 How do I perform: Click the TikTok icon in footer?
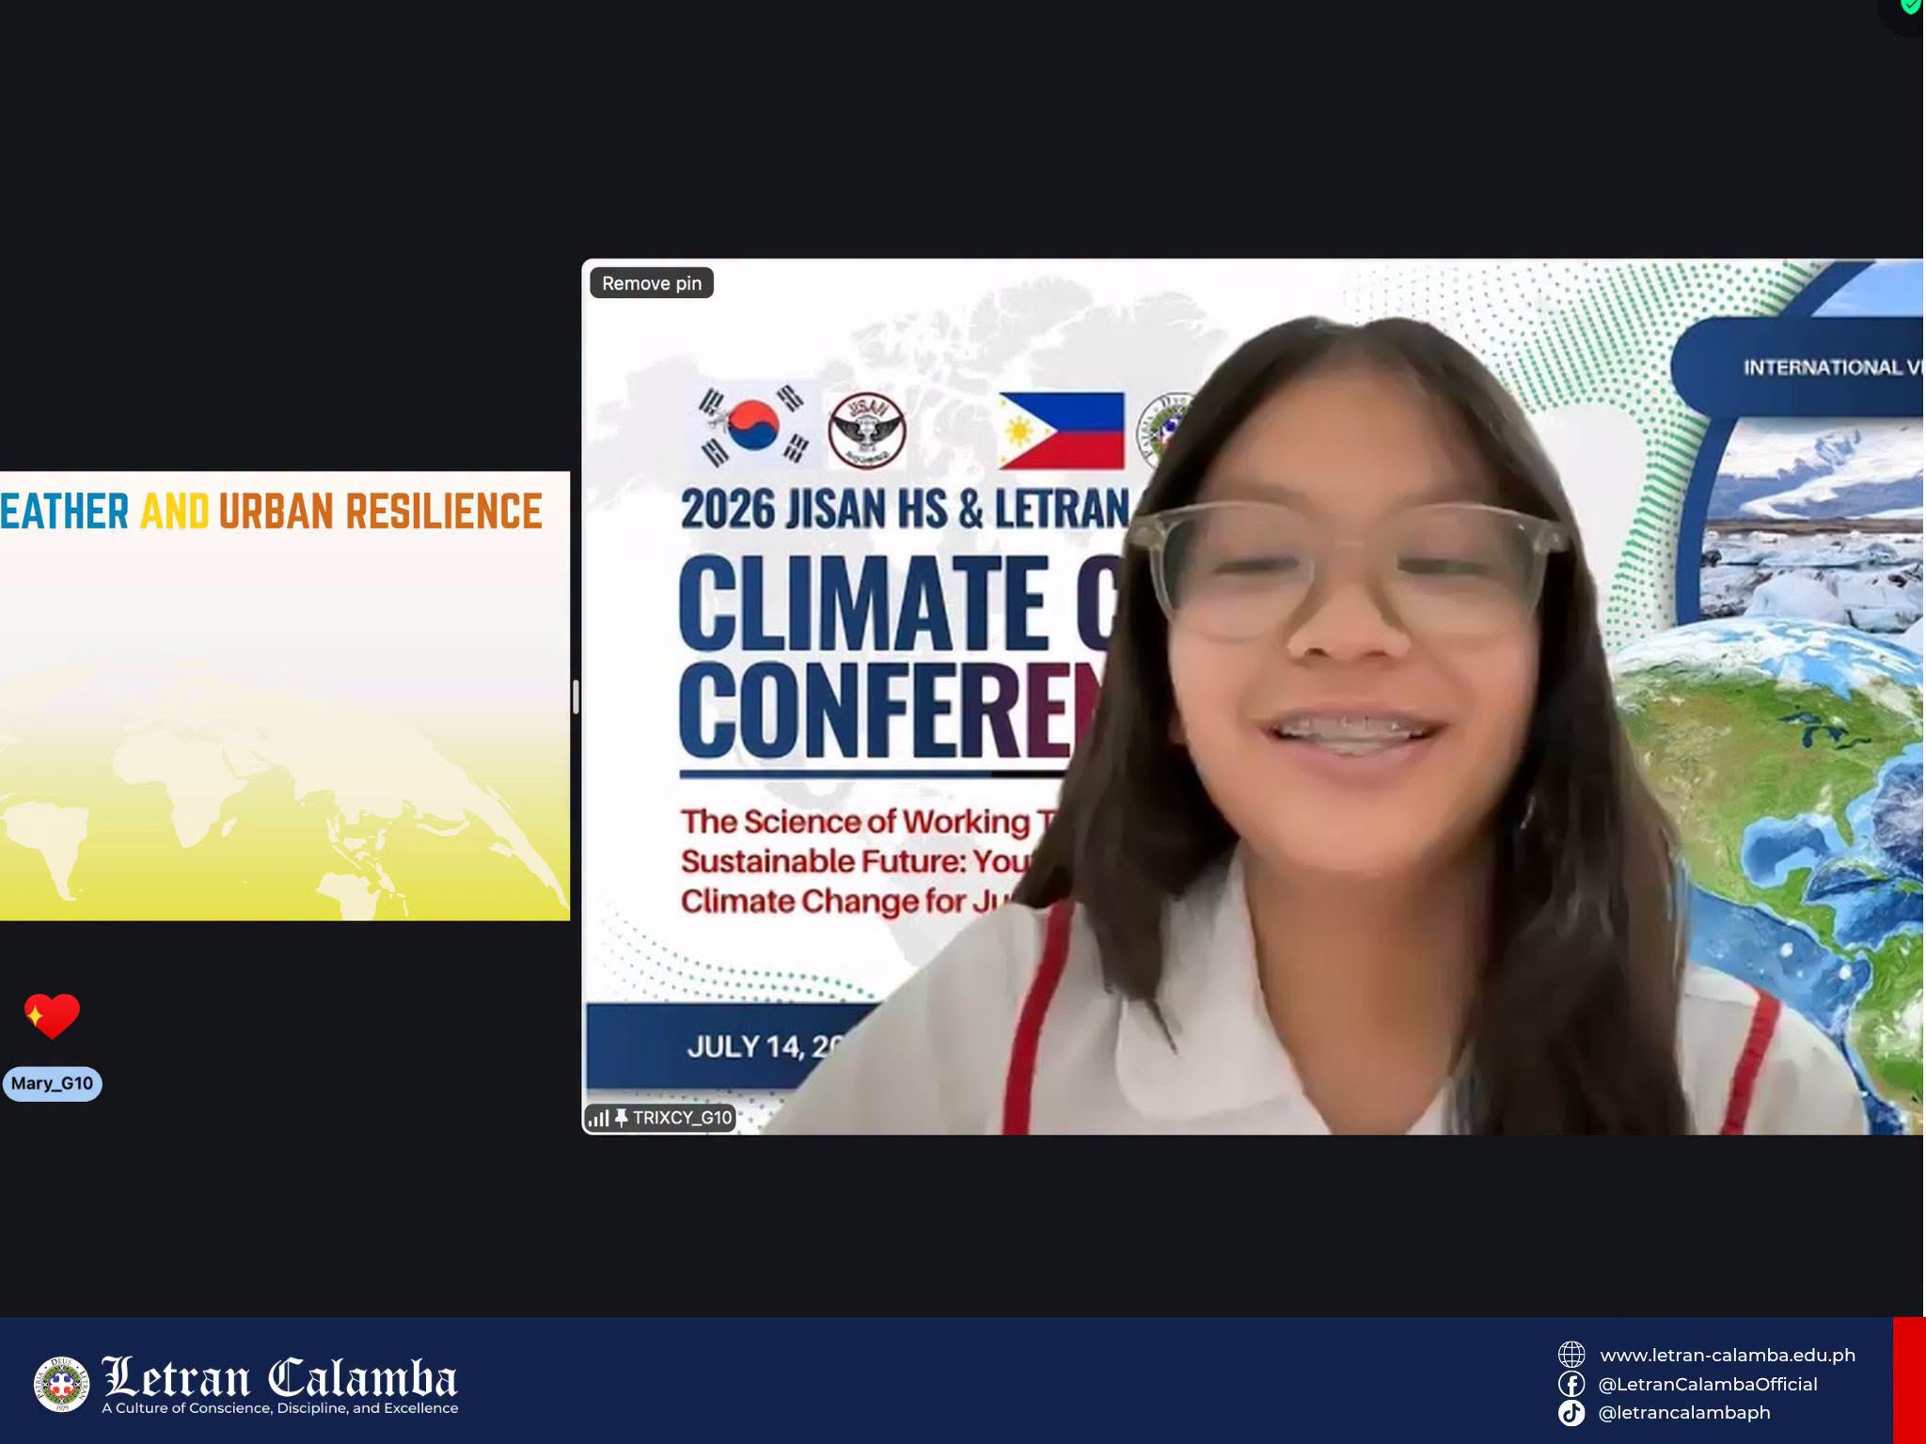(1571, 1413)
